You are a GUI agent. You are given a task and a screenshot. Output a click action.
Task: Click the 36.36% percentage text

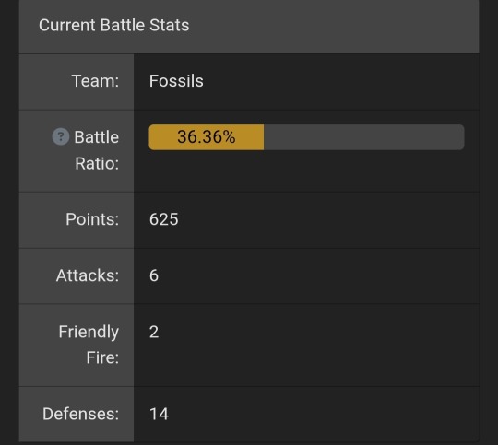[207, 136]
